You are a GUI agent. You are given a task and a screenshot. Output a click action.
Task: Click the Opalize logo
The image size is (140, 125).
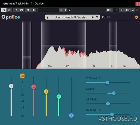(x=11, y=17)
